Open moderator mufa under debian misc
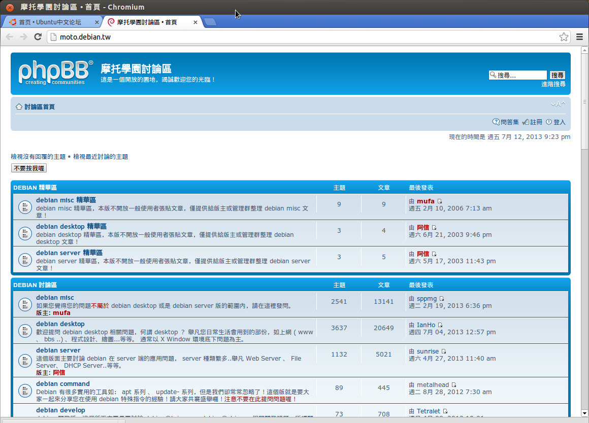 coord(61,312)
